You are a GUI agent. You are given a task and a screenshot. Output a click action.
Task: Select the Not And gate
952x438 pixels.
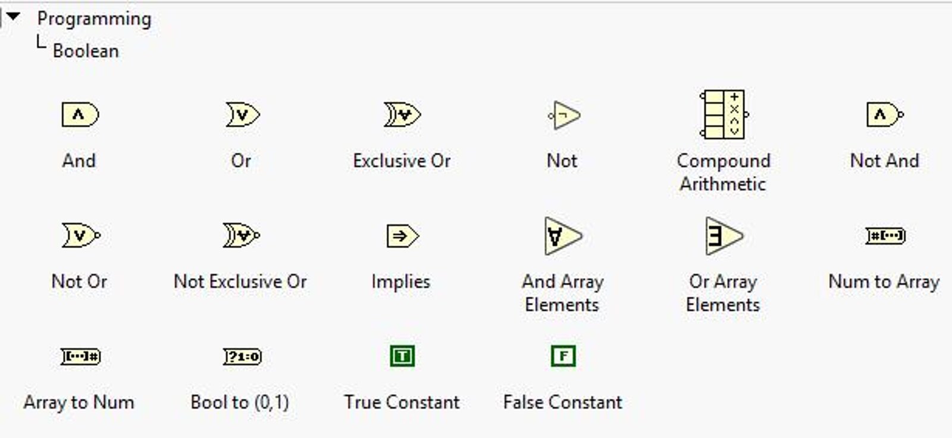tap(885, 114)
